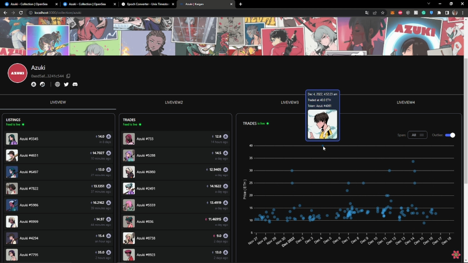
Task: Click marketplace icon on Azuki #733 trade
Action: (225, 136)
